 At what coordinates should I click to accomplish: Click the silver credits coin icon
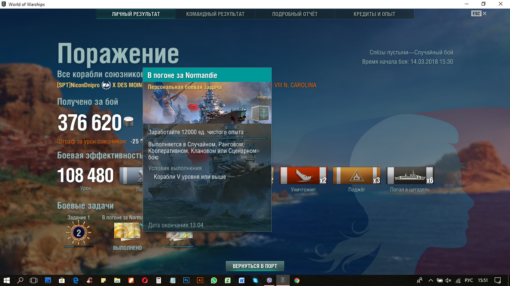click(128, 122)
